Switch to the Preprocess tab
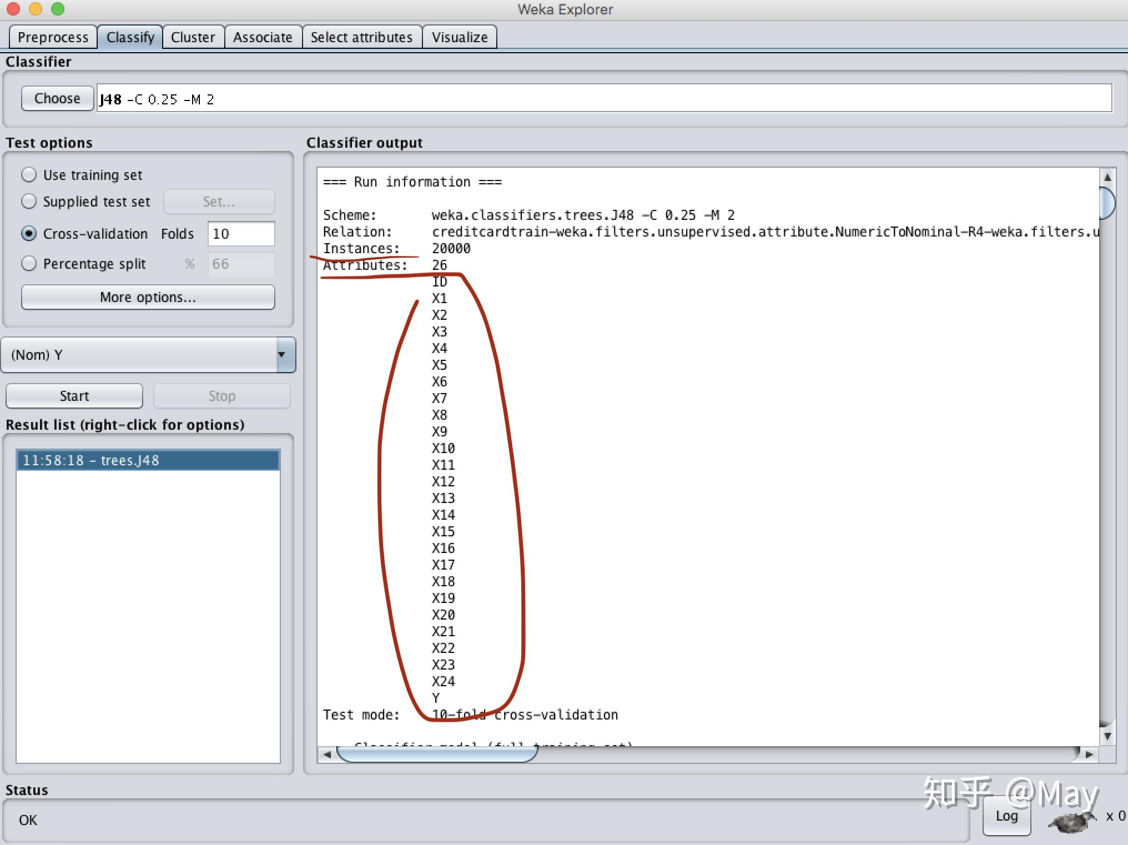This screenshot has width=1128, height=845. 53,37
